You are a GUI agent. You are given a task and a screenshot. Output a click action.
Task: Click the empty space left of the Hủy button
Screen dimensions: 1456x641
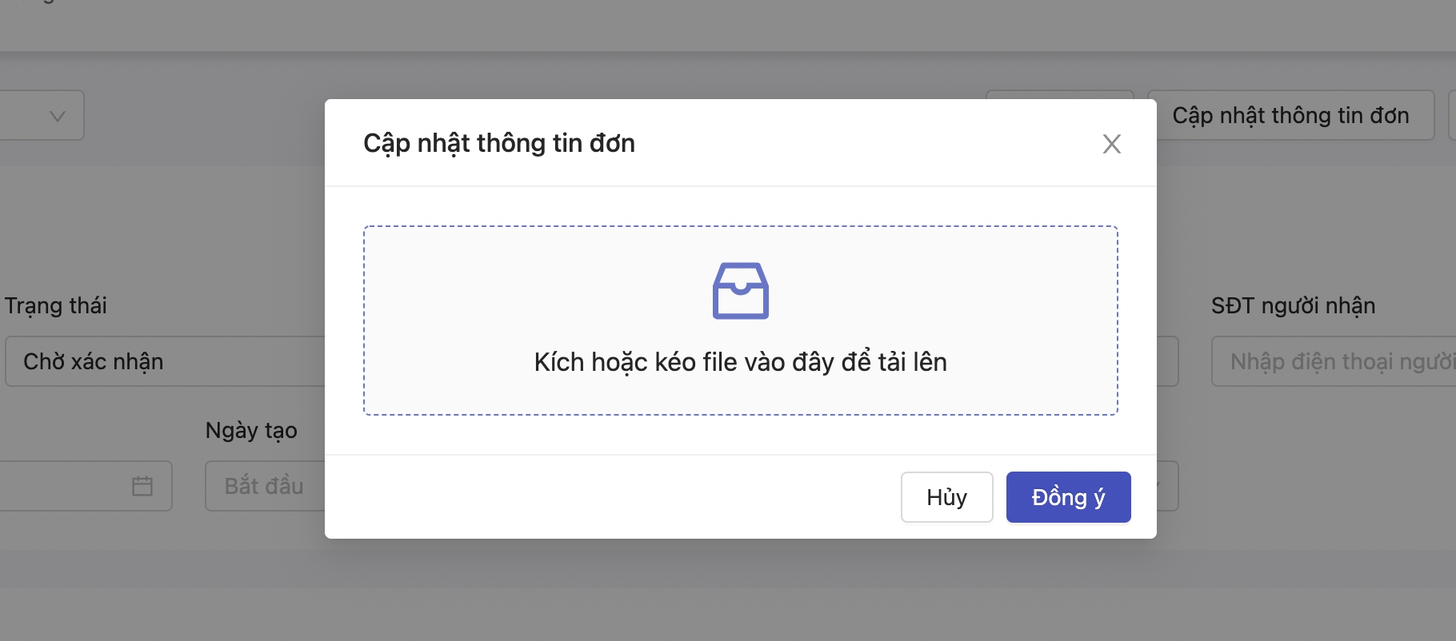(x=608, y=497)
